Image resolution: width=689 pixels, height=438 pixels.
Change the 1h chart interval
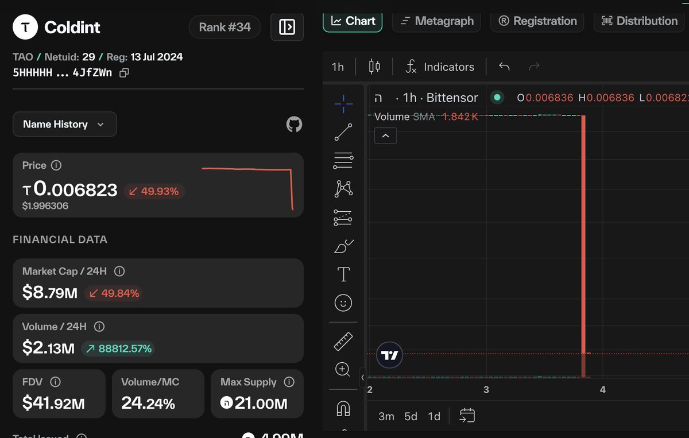(x=338, y=67)
